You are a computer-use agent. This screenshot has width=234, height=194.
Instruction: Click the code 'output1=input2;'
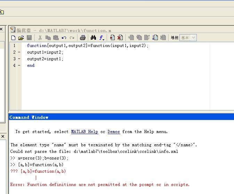pyautogui.click(x=45, y=52)
